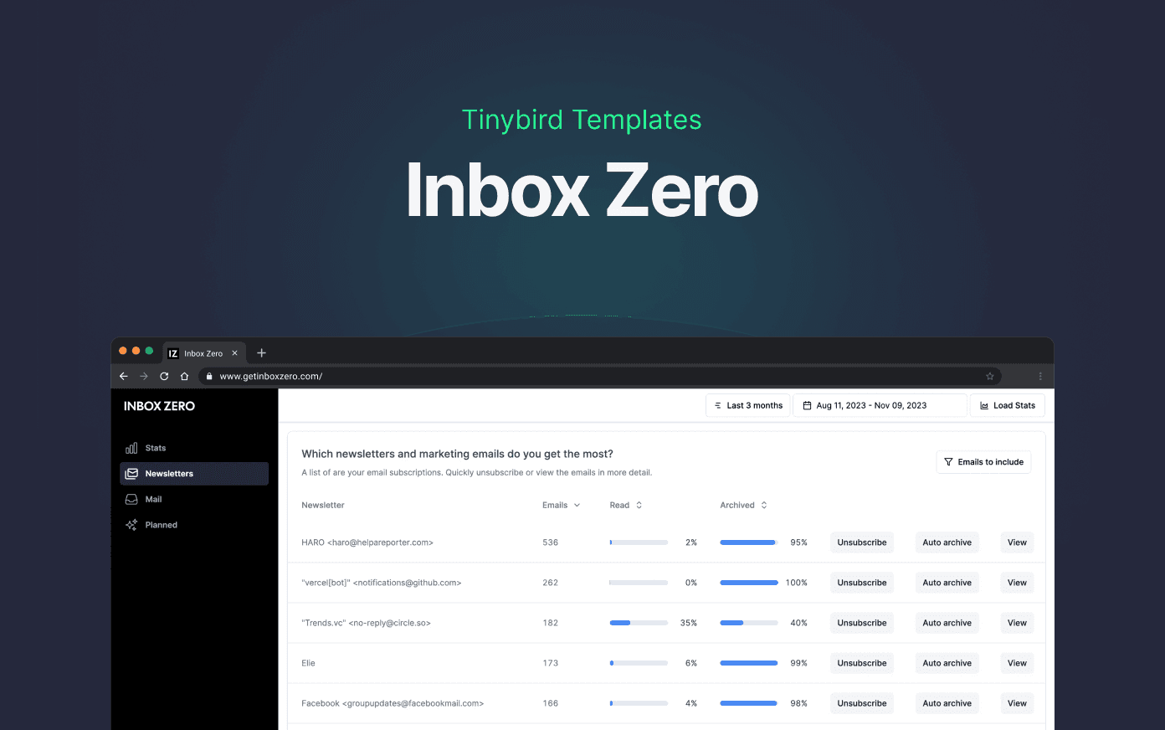Click the Elie archived progress bar
Viewport: 1165px width, 730px height.
click(x=749, y=663)
